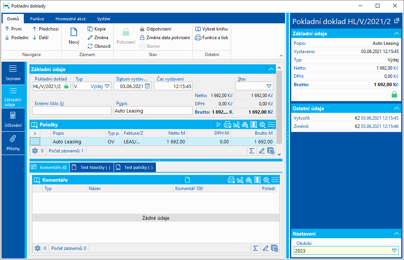Collapse Základní údaje section in main form
This screenshot has height=260, width=404.
point(271,69)
